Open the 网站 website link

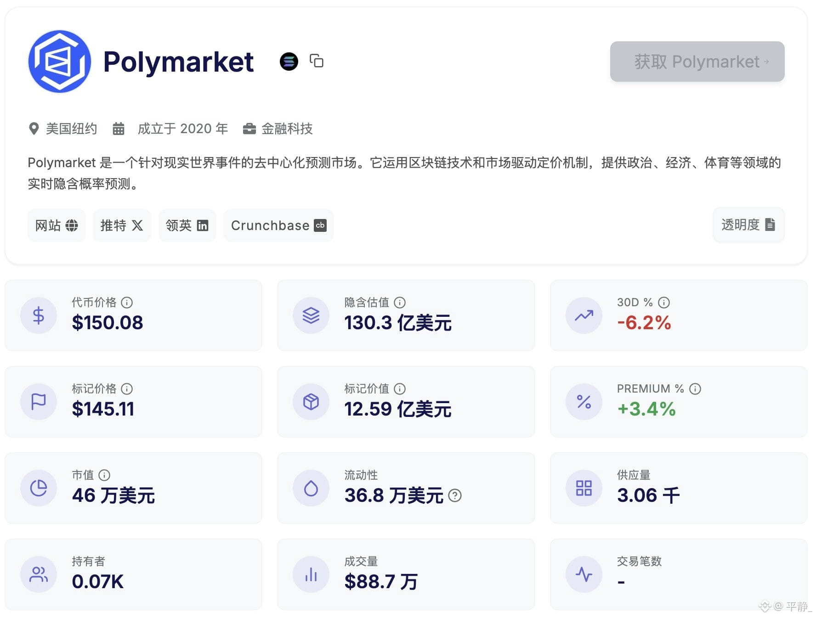(57, 225)
